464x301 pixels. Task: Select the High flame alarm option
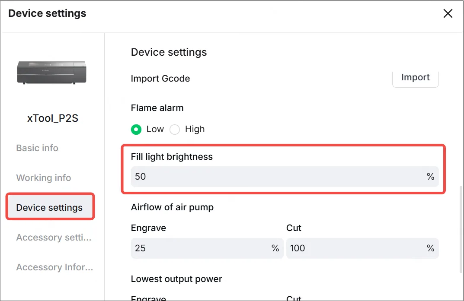tap(175, 130)
